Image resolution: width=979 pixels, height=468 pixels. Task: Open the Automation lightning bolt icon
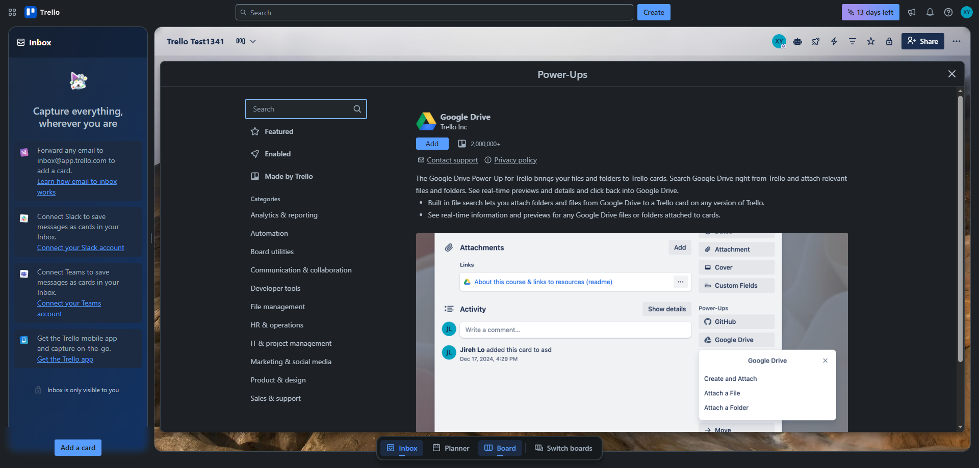pyautogui.click(x=834, y=41)
